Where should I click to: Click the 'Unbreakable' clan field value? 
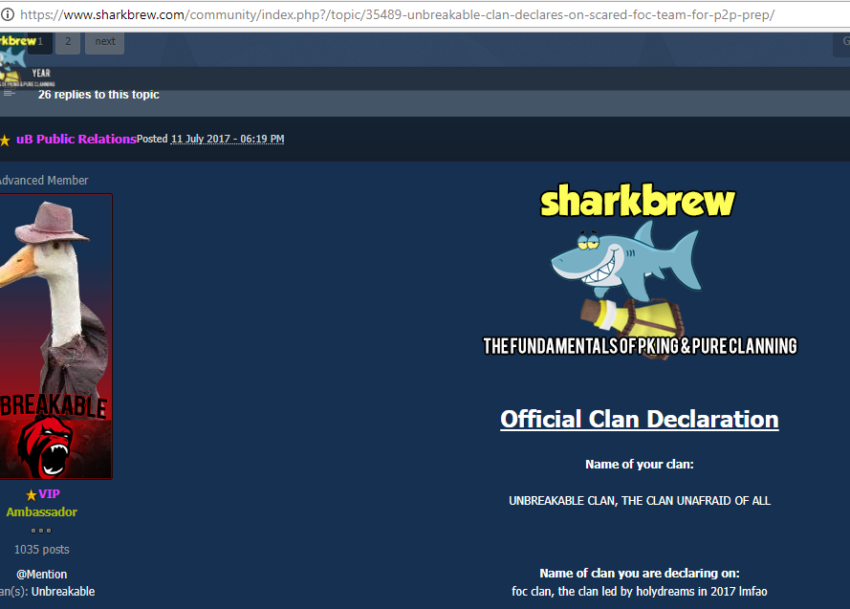tap(63, 592)
